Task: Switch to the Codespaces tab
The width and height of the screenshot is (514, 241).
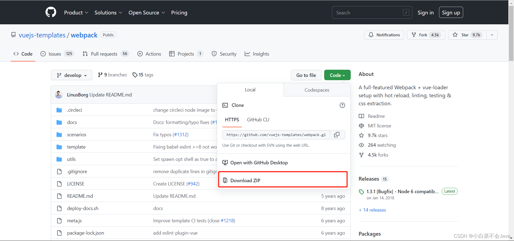Action: point(317,90)
